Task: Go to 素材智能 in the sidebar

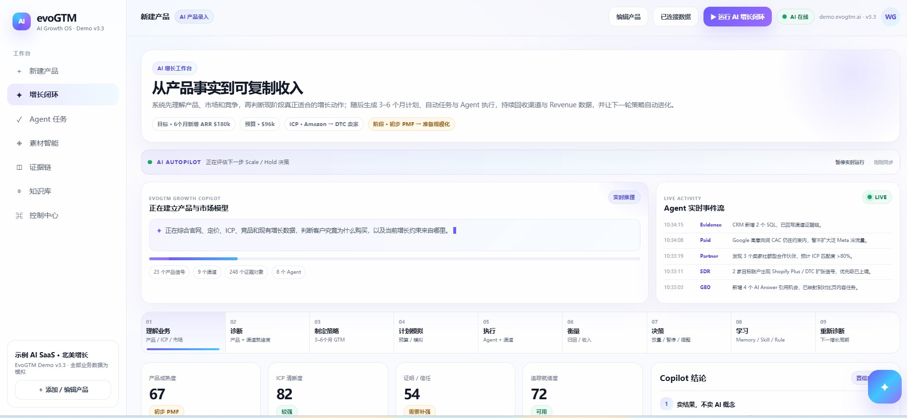Action: pos(63,143)
